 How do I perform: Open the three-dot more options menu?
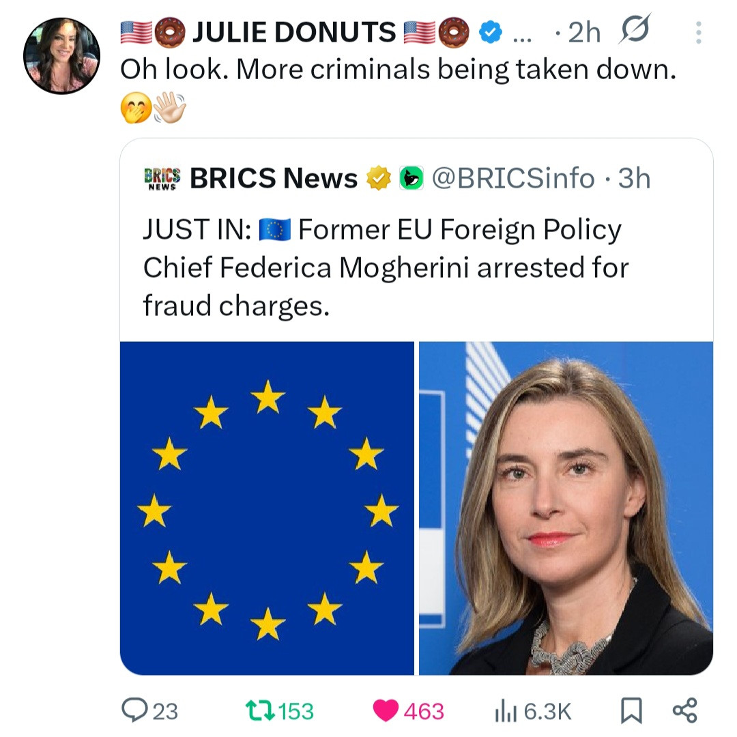[x=699, y=33]
